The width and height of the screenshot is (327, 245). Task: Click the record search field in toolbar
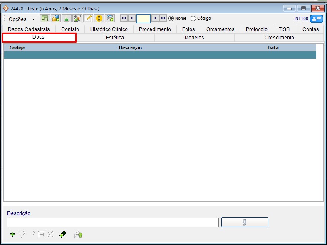pyautogui.click(x=144, y=19)
